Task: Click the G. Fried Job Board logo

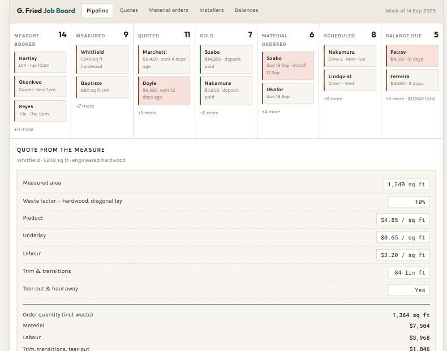Action: [x=46, y=11]
